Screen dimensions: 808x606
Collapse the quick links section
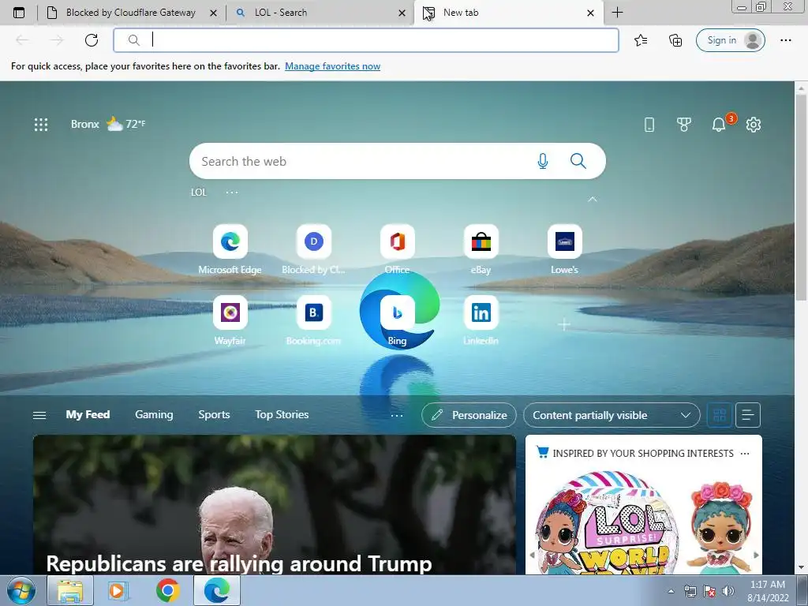tap(592, 199)
